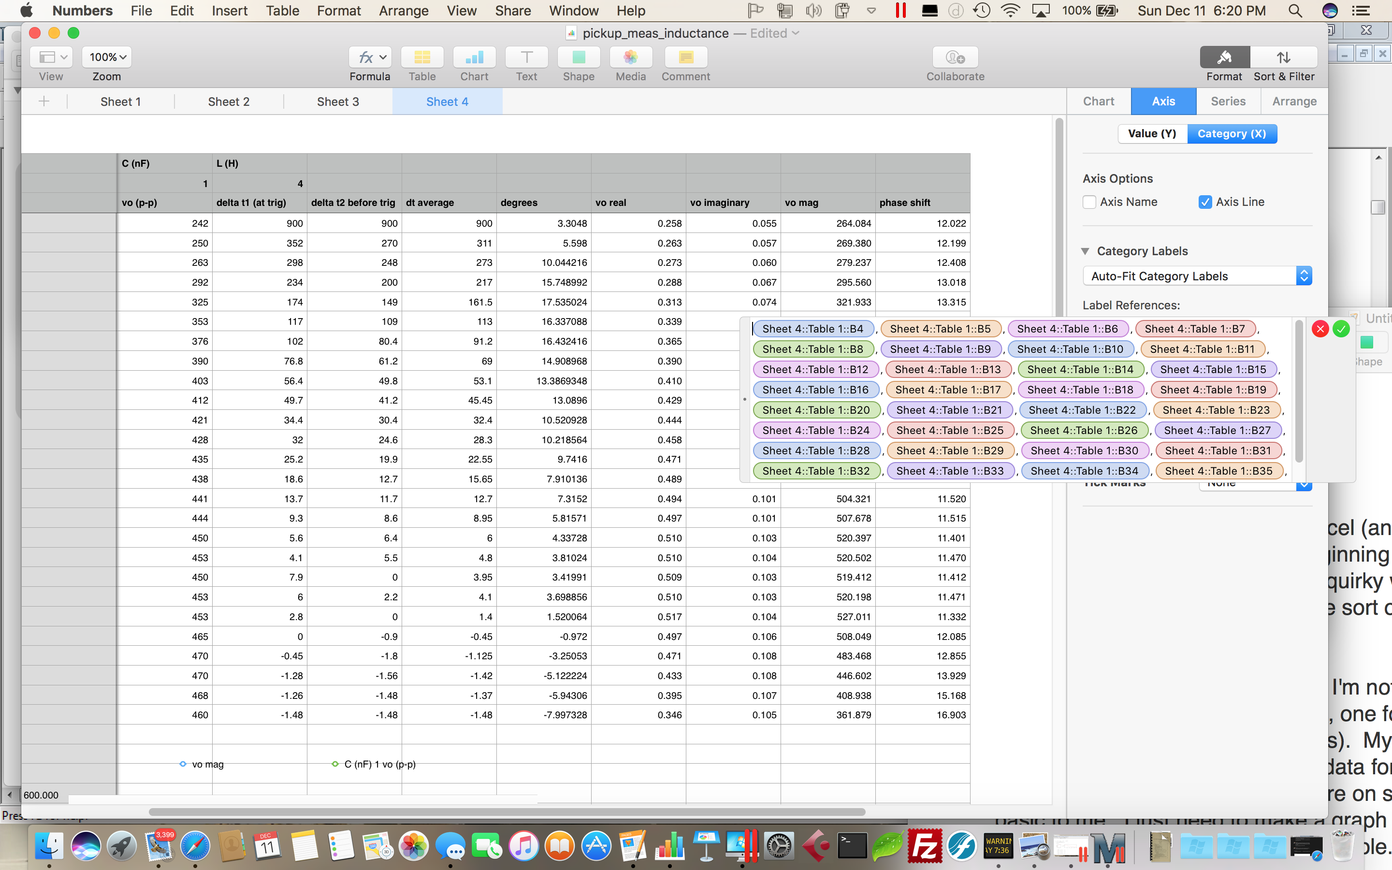
Task: Open the Sort & Filter panel
Action: [1283, 57]
